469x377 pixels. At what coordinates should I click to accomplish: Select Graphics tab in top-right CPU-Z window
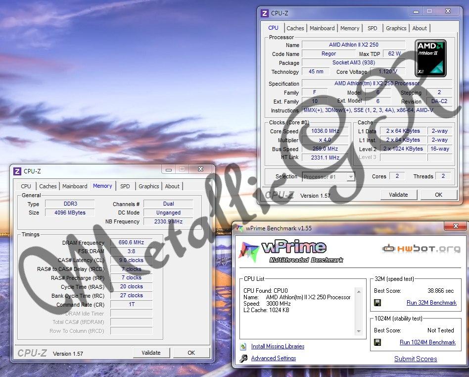tap(396, 28)
